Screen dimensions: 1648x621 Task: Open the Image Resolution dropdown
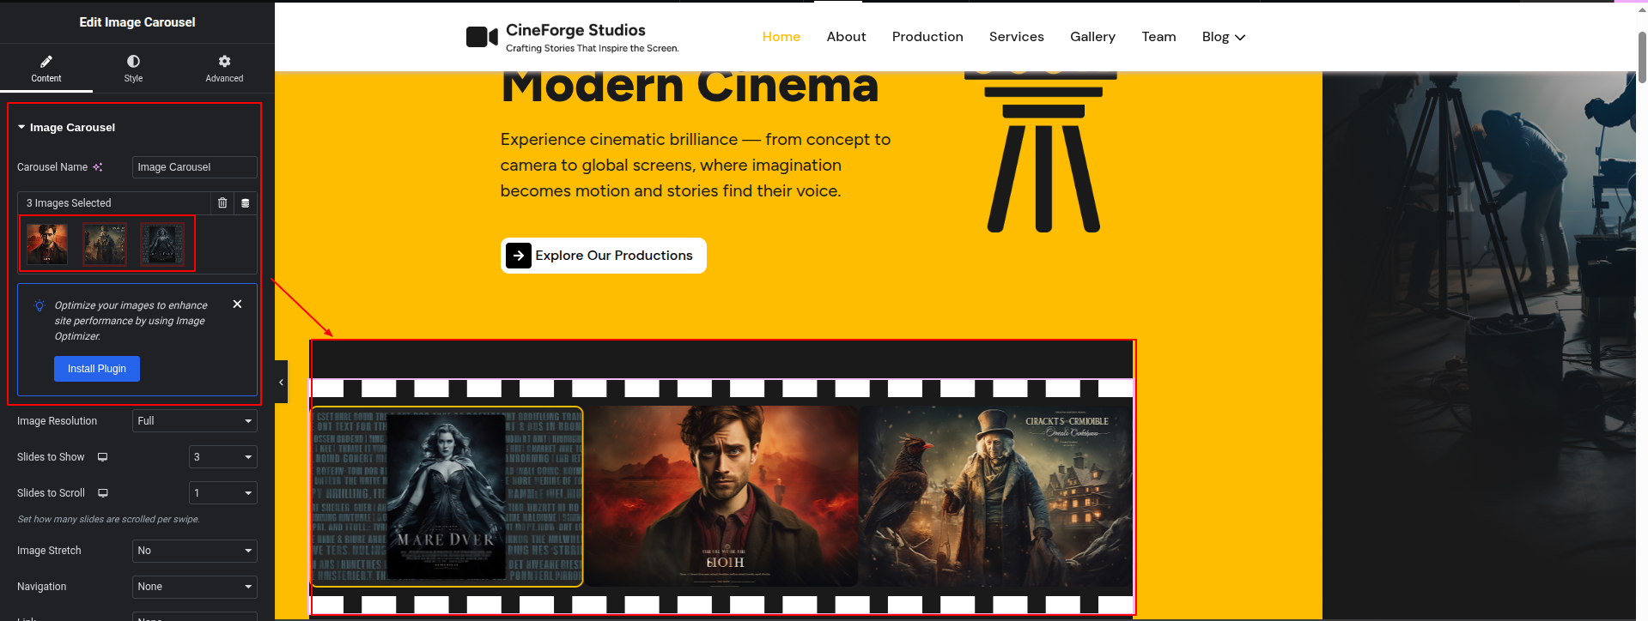pos(194,421)
